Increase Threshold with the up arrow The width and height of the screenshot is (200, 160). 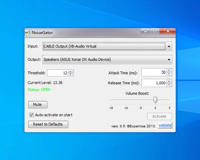pyautogui.click(x=71, y=72)
